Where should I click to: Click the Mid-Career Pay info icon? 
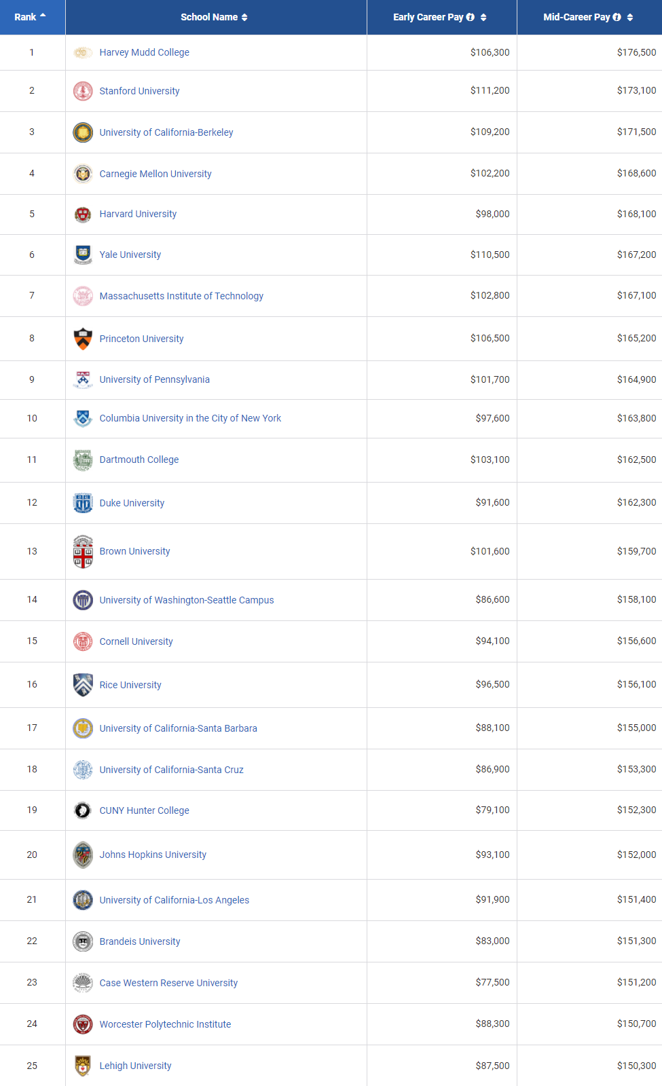coord(617,17)
